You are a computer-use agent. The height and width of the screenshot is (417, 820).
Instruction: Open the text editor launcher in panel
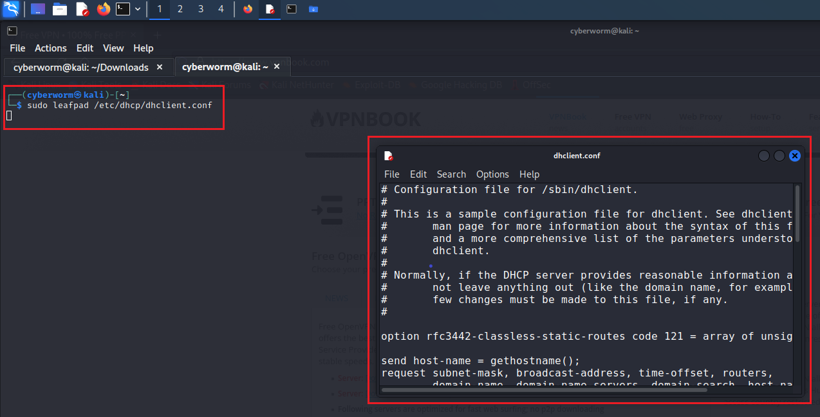82,9
